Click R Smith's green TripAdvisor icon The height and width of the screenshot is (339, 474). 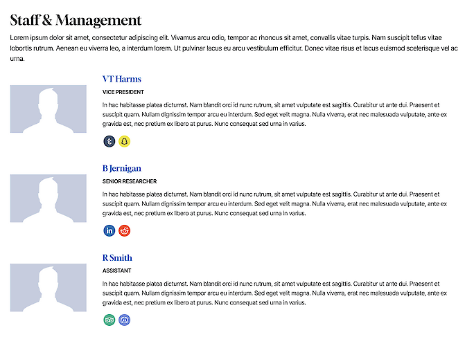point(109,320)
